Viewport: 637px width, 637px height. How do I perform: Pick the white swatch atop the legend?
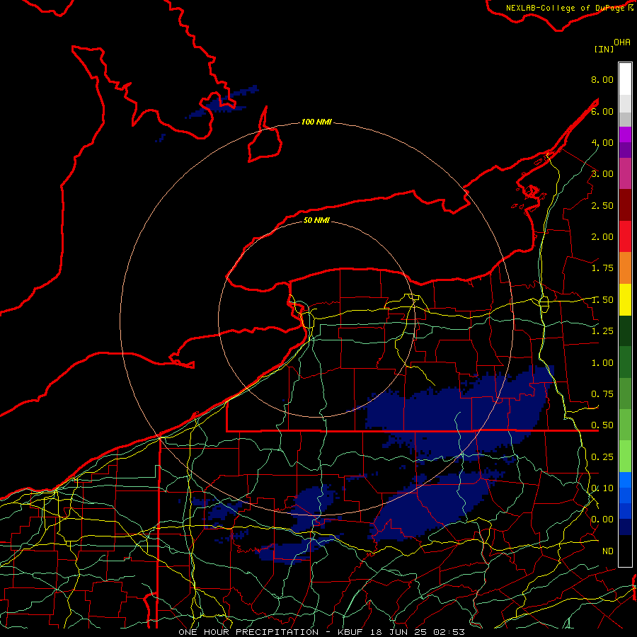click(625, 79)
